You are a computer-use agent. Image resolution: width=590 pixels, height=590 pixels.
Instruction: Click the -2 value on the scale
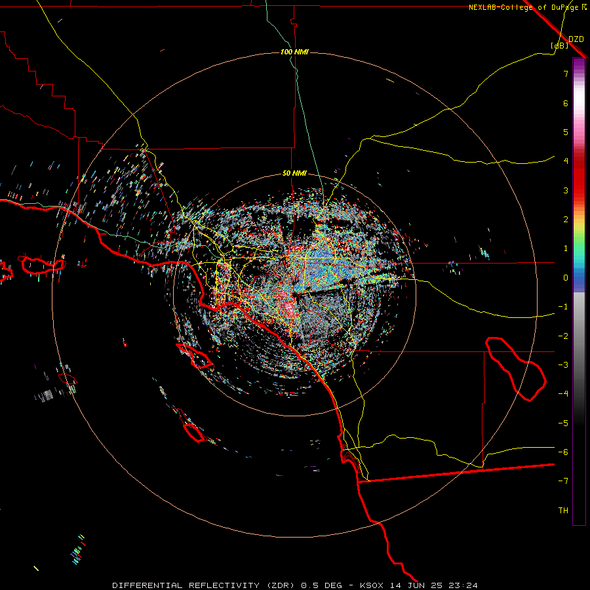pyautogui.click(x=563, y=336)
